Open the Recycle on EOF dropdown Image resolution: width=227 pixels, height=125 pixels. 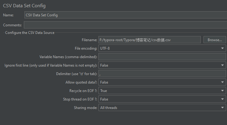(x=159, y=91)
